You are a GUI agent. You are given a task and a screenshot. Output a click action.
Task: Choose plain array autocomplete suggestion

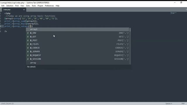pyautogui.click(x=77, y=63)
